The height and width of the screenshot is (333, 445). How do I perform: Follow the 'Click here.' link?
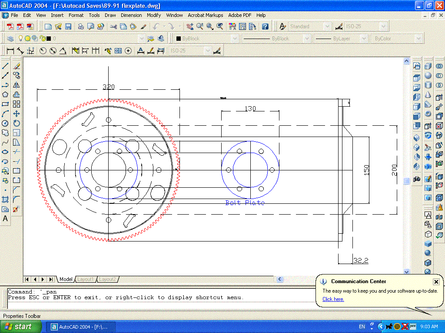tap(333, 299)
